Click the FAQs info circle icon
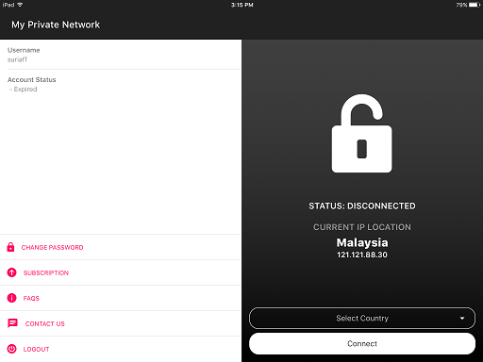Image resolution: width=483 pixels, height=362 pixels. click(12, 298)
